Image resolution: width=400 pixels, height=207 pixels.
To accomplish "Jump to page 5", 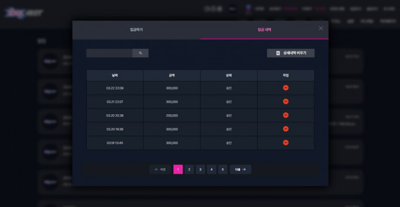I will pos(223,169).
